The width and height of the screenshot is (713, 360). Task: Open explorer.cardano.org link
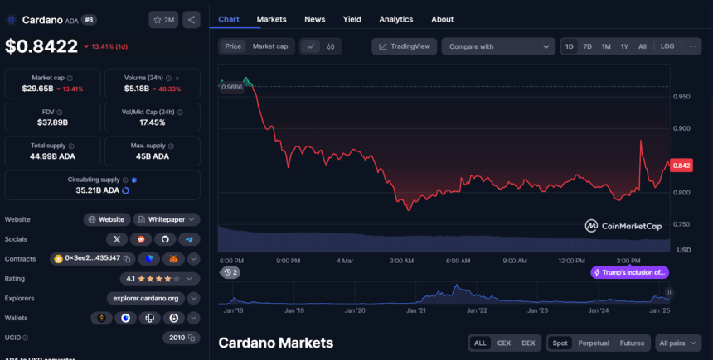pyautogui.click(x=146, y=298)
